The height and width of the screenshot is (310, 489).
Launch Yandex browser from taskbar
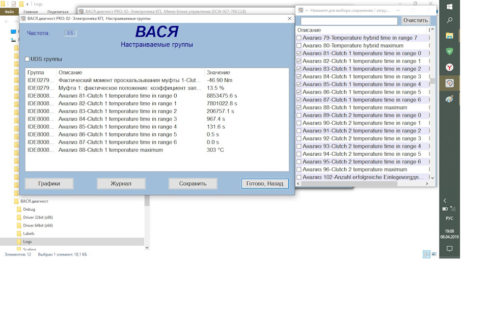pyautogui.click(x=449, y=67)
